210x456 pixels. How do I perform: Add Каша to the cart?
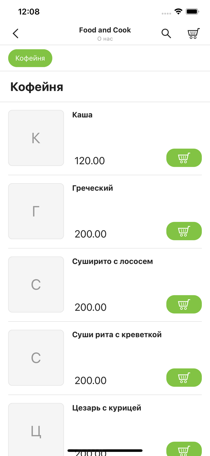pos(184,158)
